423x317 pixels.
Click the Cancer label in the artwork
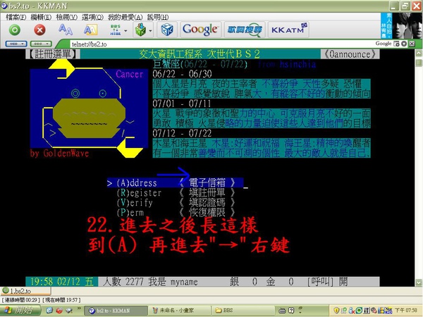pyautogui.click(x=129, y=74)
